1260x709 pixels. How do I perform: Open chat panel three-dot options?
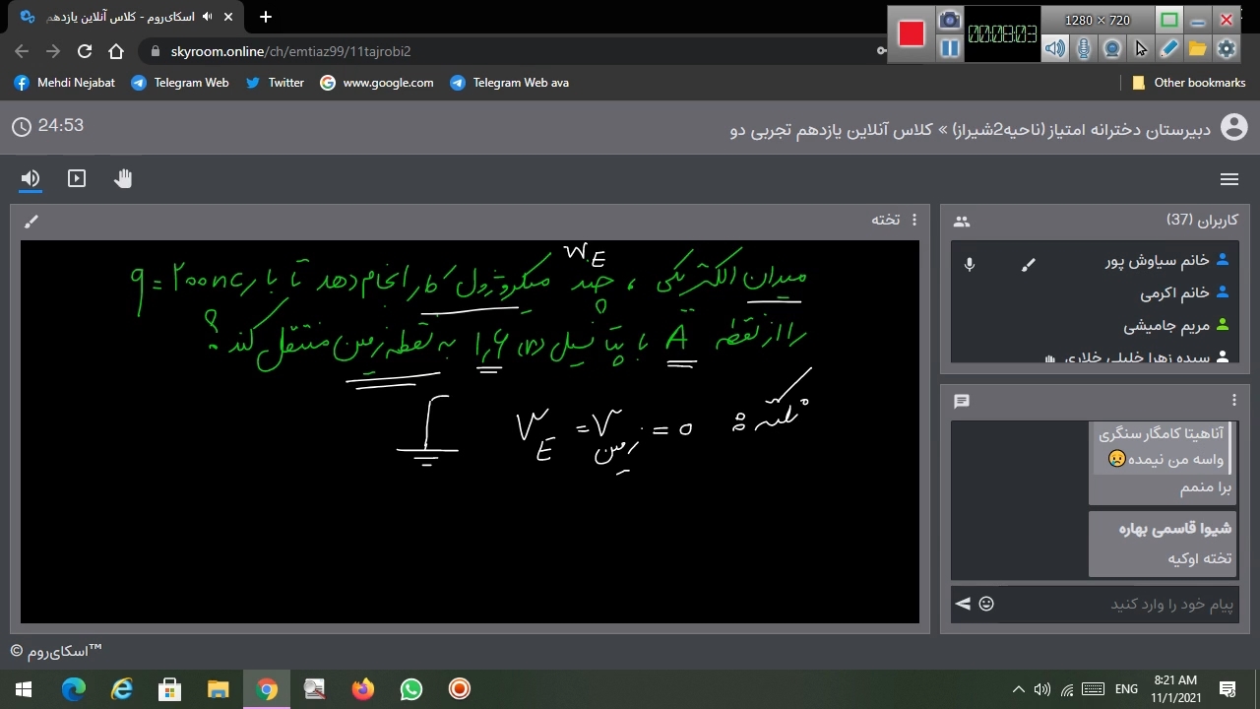pos(1233,400)
